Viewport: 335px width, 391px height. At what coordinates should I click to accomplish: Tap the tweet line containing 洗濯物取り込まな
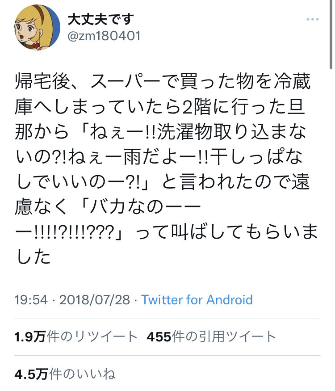[160, 132]
